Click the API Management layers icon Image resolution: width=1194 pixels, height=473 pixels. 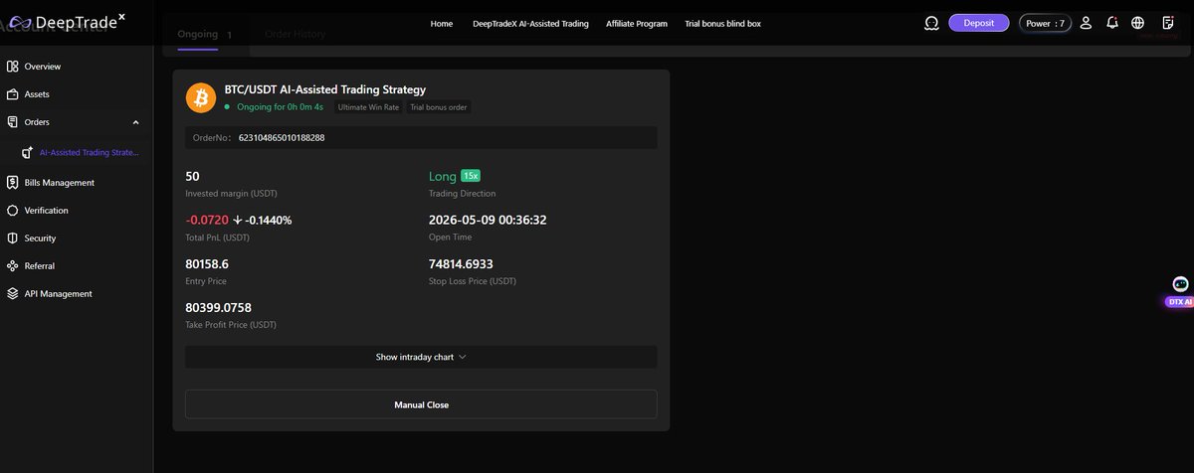[12, 294]
